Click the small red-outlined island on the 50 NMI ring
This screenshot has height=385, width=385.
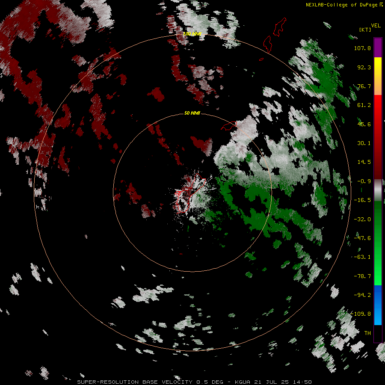(229, 126)
